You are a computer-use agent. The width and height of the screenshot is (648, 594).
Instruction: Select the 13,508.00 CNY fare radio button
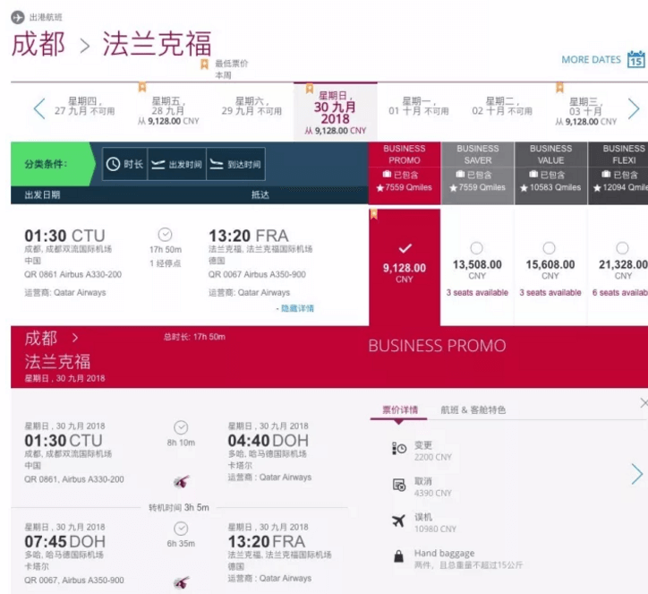point(476,248)
